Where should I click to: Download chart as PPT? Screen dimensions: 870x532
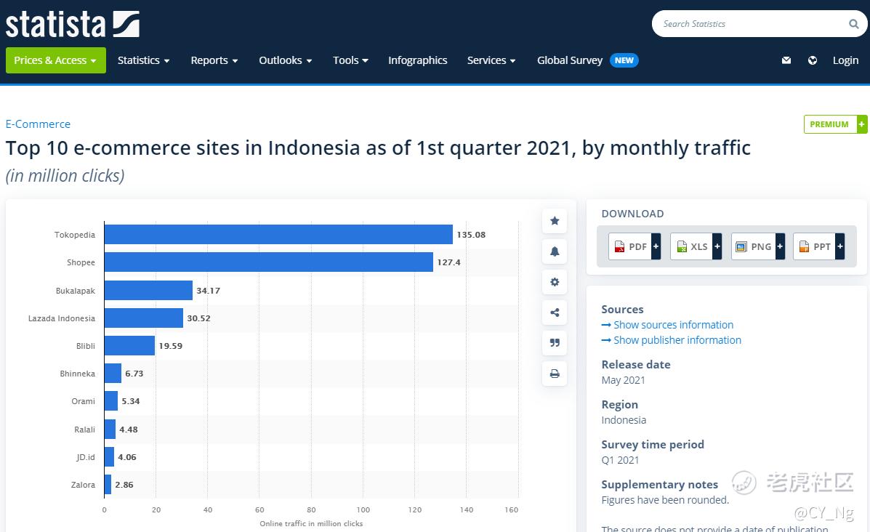[x=819, y=246]
